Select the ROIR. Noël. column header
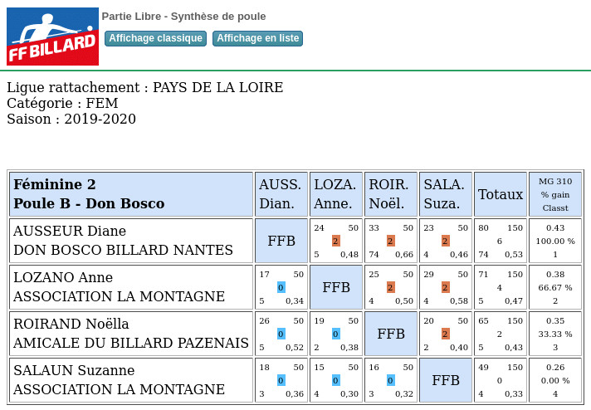 391,194
